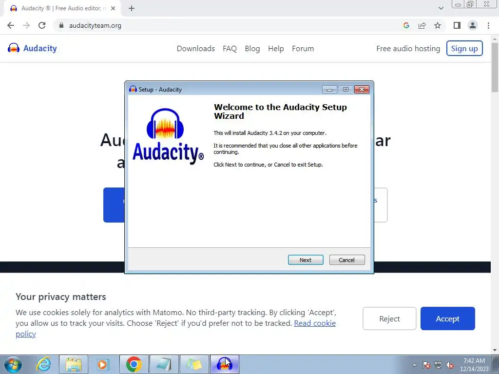Go to the Blog page
Image resolution: width=499 pixels, height=374 pixels.
[252, 49]
